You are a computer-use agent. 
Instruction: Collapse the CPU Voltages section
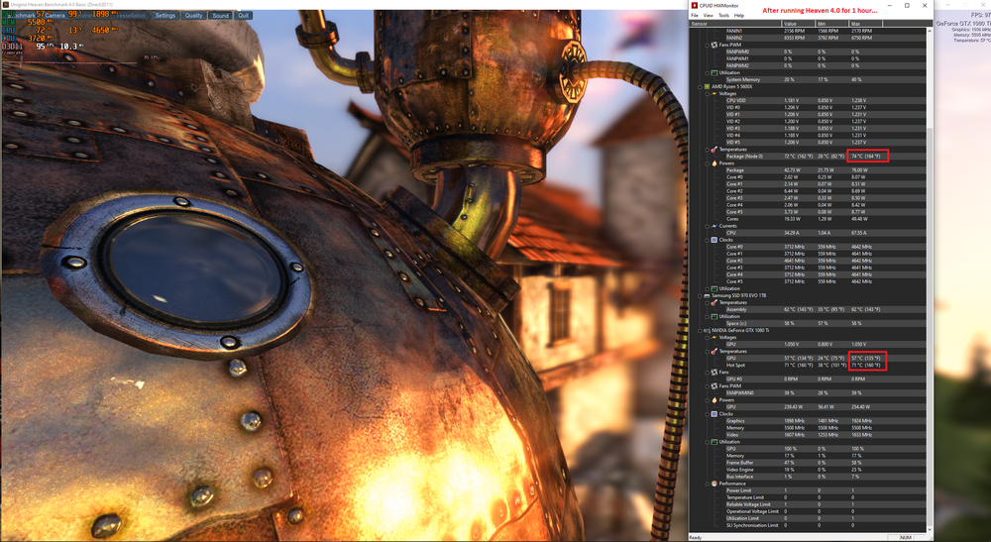(708, 93)
